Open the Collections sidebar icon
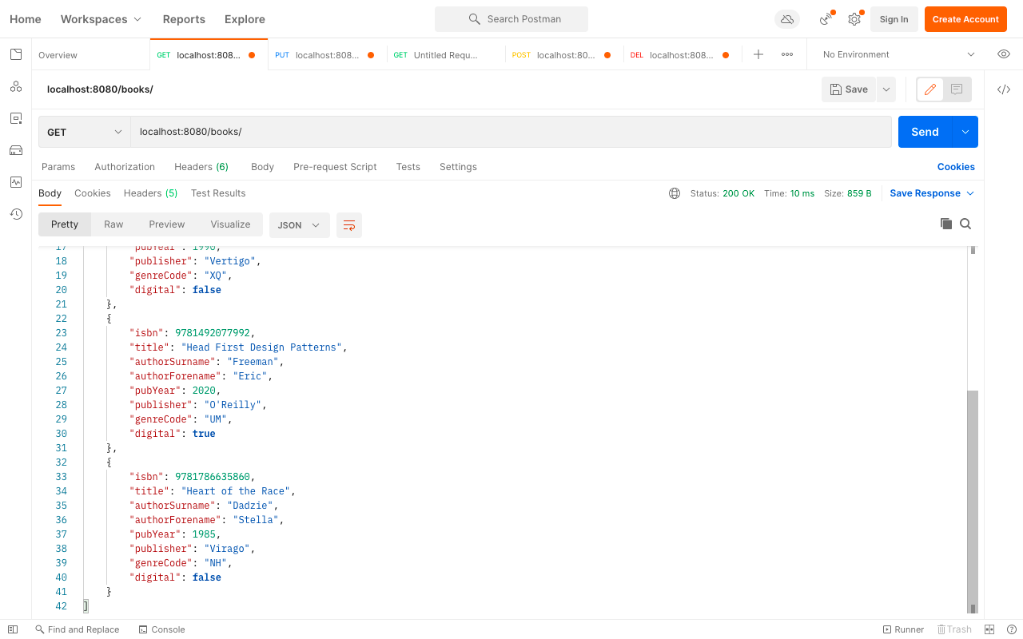This screenshot has height=639, width=1023. pos(16,54)
